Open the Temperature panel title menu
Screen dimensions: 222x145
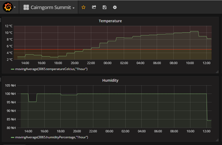click(110, 21)
